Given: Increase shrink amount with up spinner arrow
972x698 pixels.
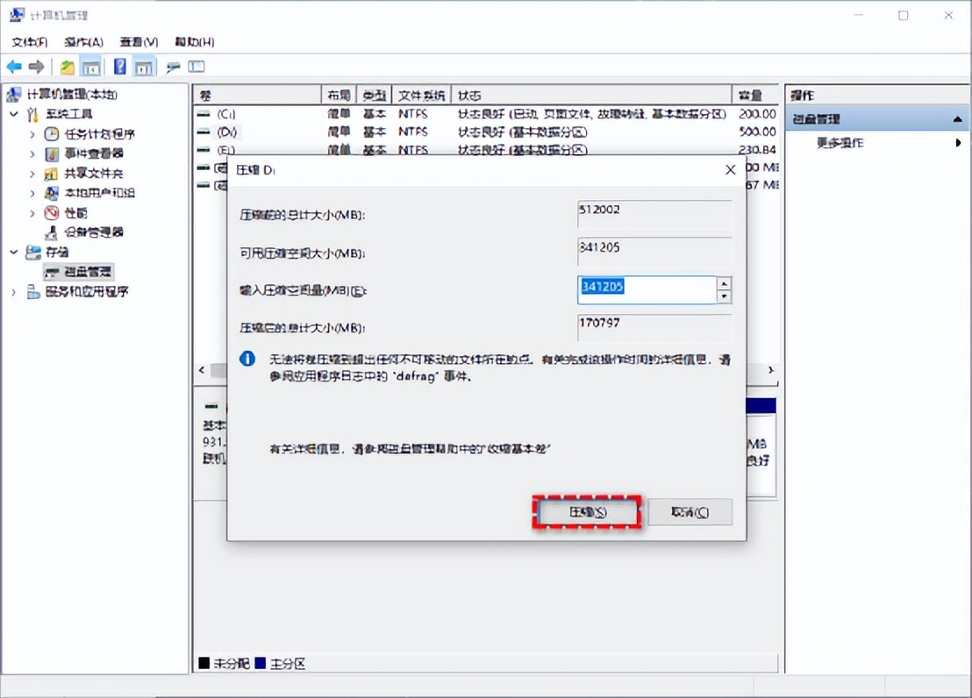Looking at the screenshot, I should [724, 283].
